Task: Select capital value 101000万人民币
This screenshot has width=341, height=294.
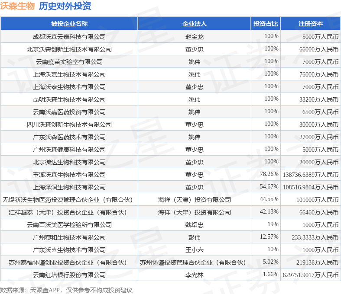Action: (317, 200)
